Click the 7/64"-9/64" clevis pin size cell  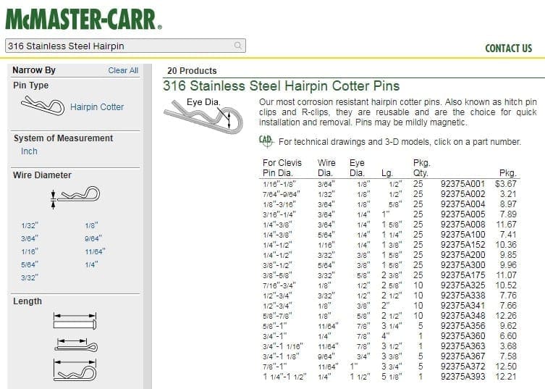(282, 194)
